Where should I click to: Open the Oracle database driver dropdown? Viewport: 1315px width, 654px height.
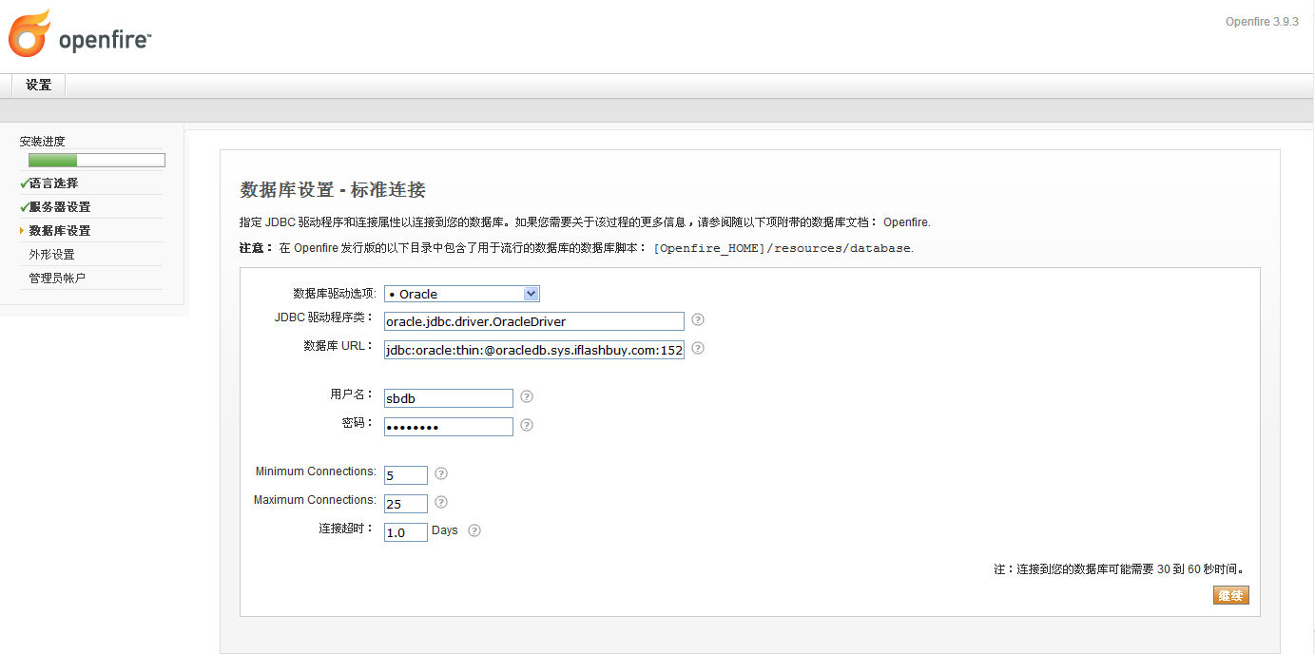(462, 294)
